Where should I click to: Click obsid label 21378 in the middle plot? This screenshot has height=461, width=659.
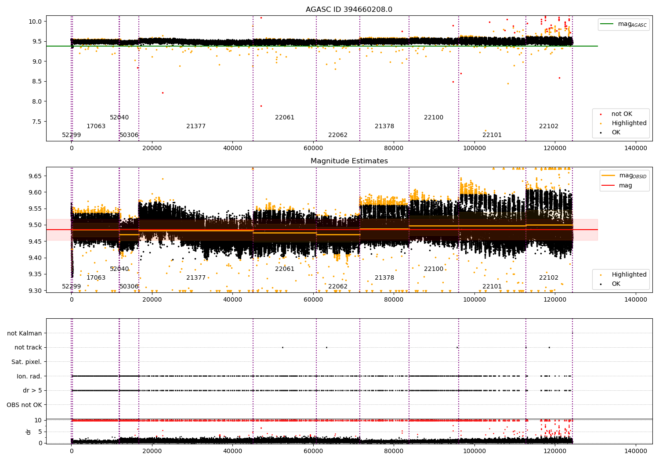(384, 277)
